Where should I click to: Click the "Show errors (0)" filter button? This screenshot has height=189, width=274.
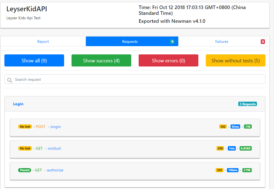[x=168, y=60]
